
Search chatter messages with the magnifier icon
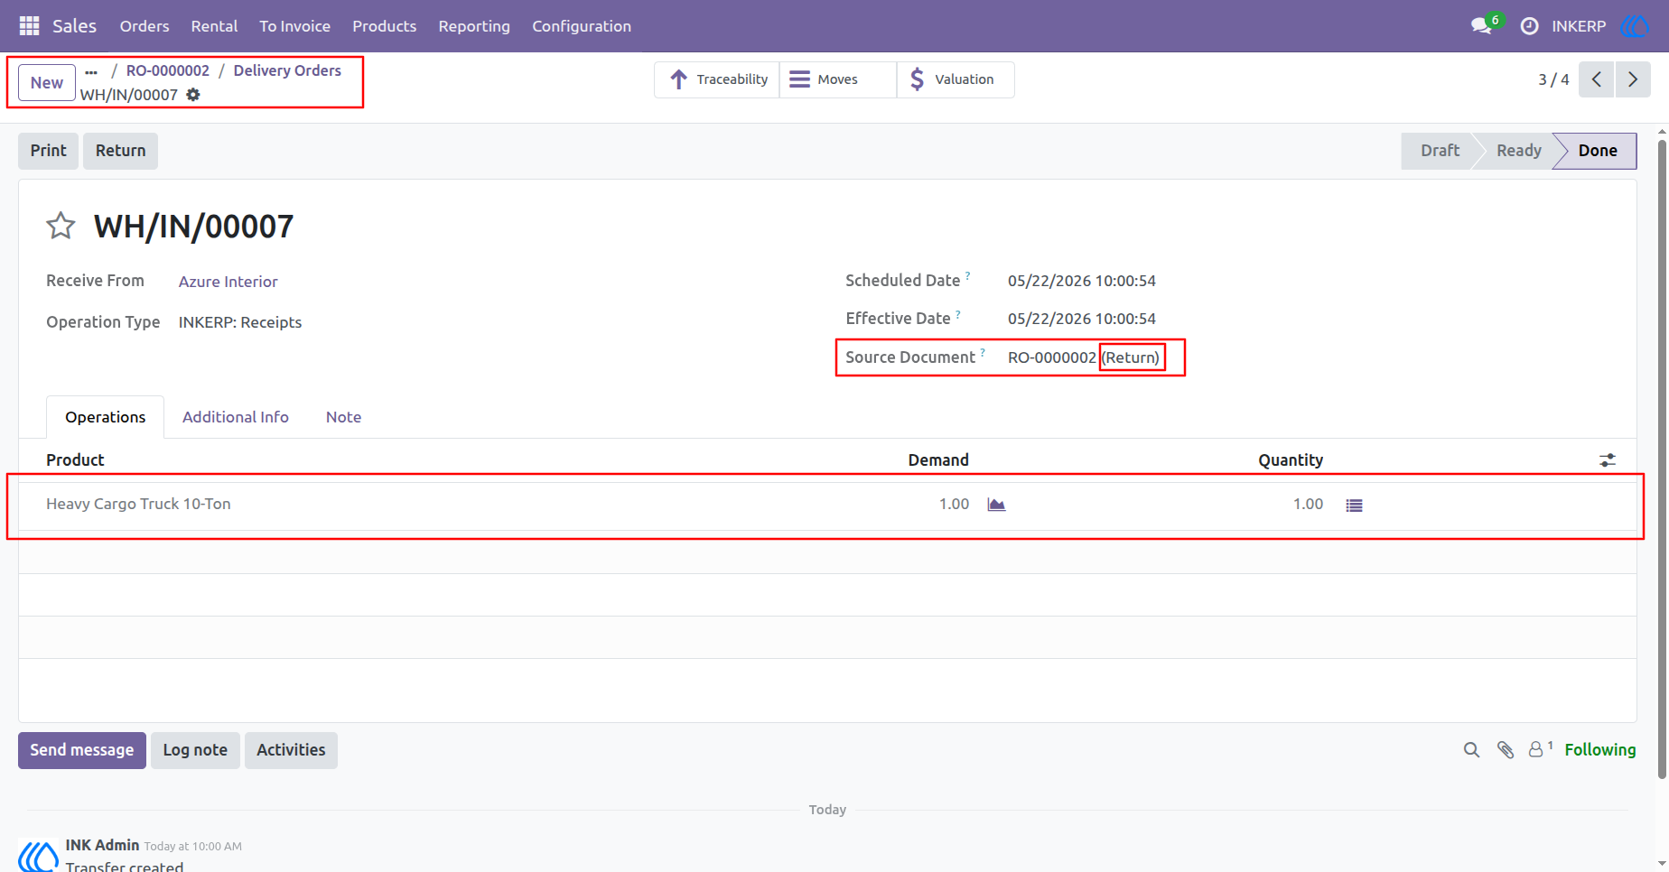tap(1471, 750)
